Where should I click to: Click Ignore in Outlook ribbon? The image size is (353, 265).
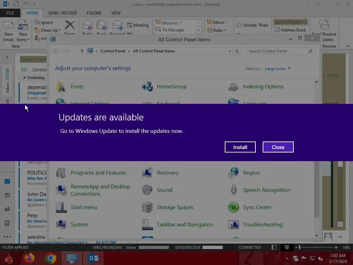44,22
